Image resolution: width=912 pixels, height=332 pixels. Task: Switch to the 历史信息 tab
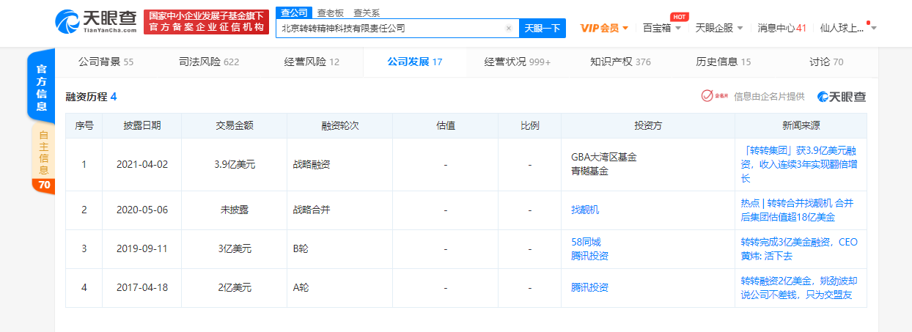(723, 62)
